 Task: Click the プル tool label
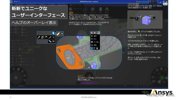point(62,34)
